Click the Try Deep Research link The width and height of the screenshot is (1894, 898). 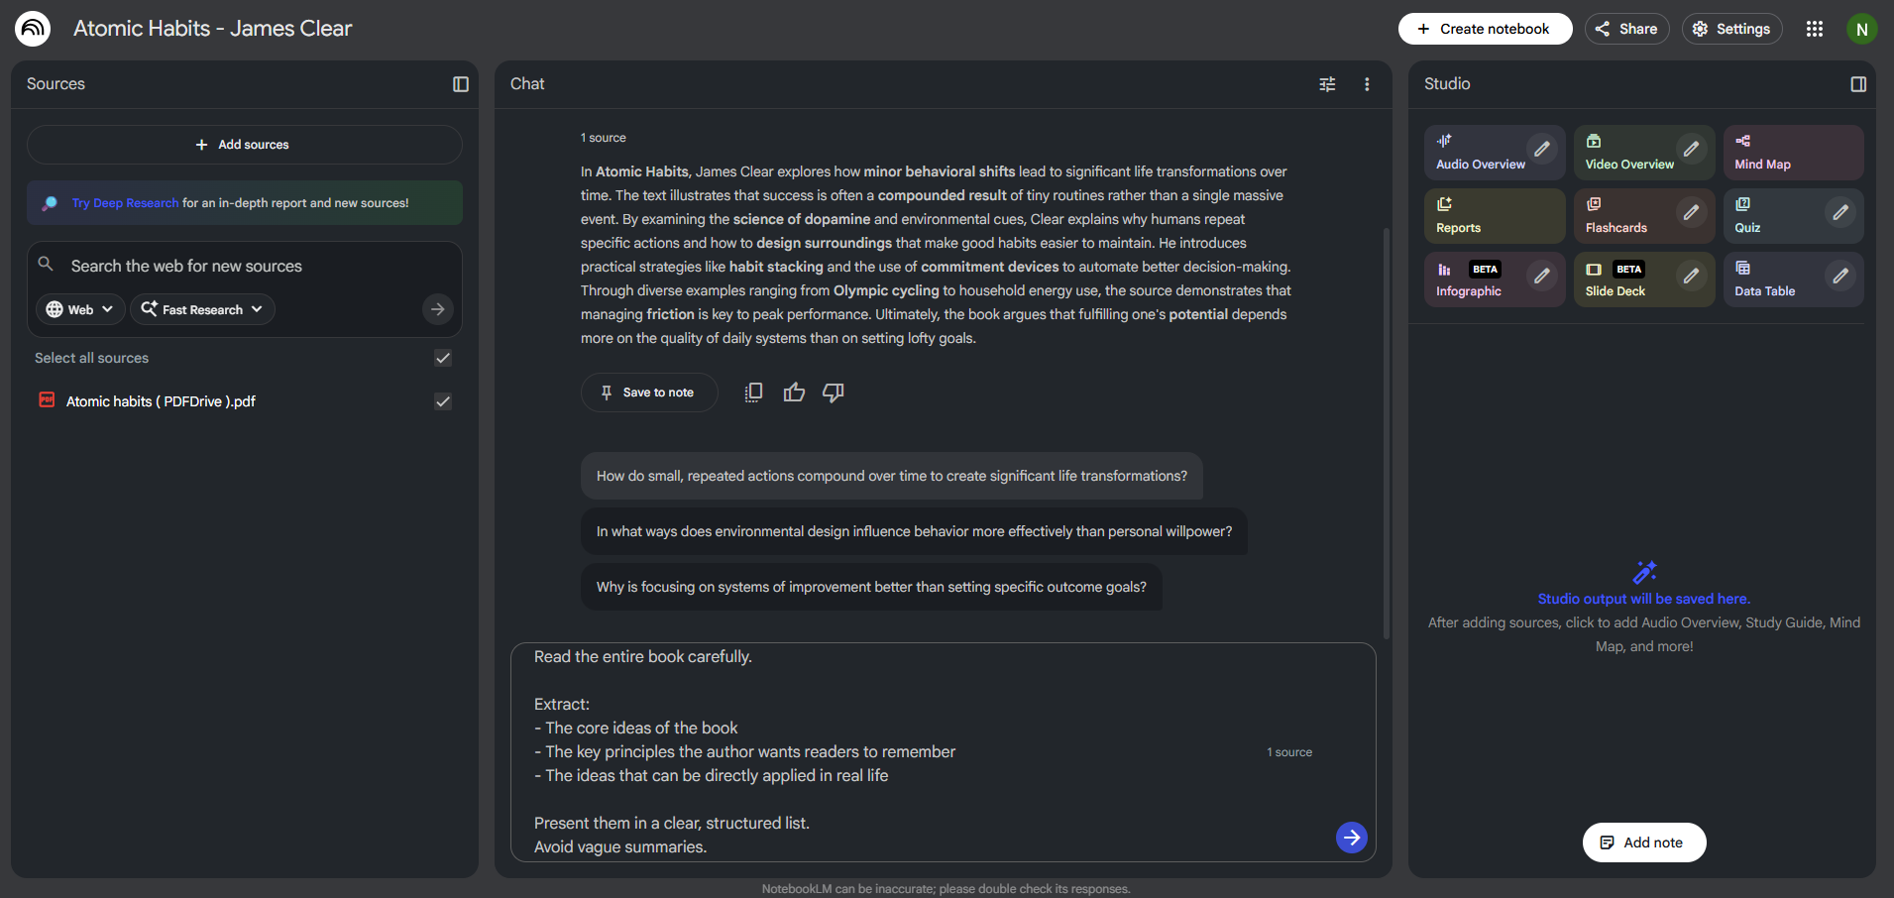(x=125, y=203)
